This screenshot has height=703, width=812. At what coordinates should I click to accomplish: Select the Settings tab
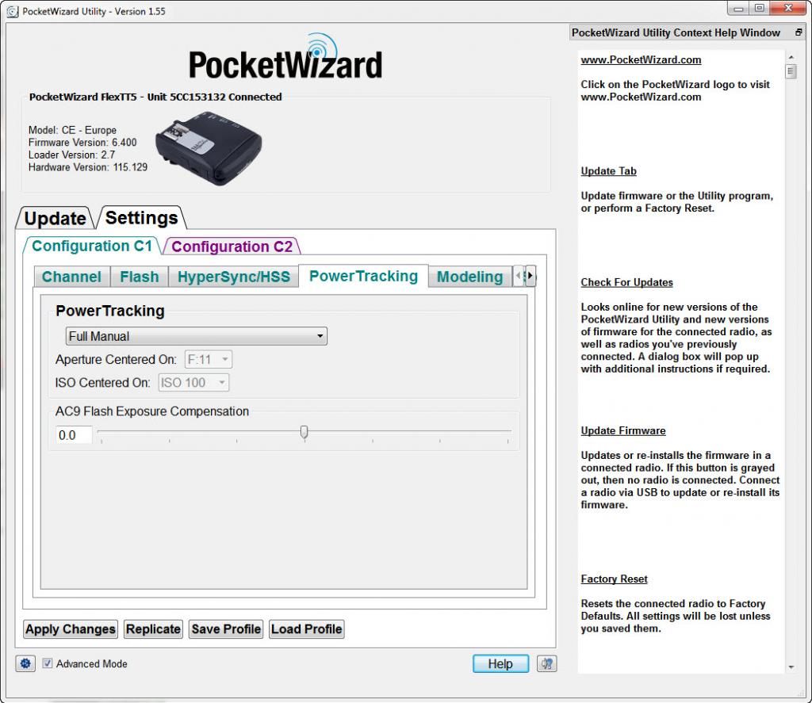click(141, 217)
